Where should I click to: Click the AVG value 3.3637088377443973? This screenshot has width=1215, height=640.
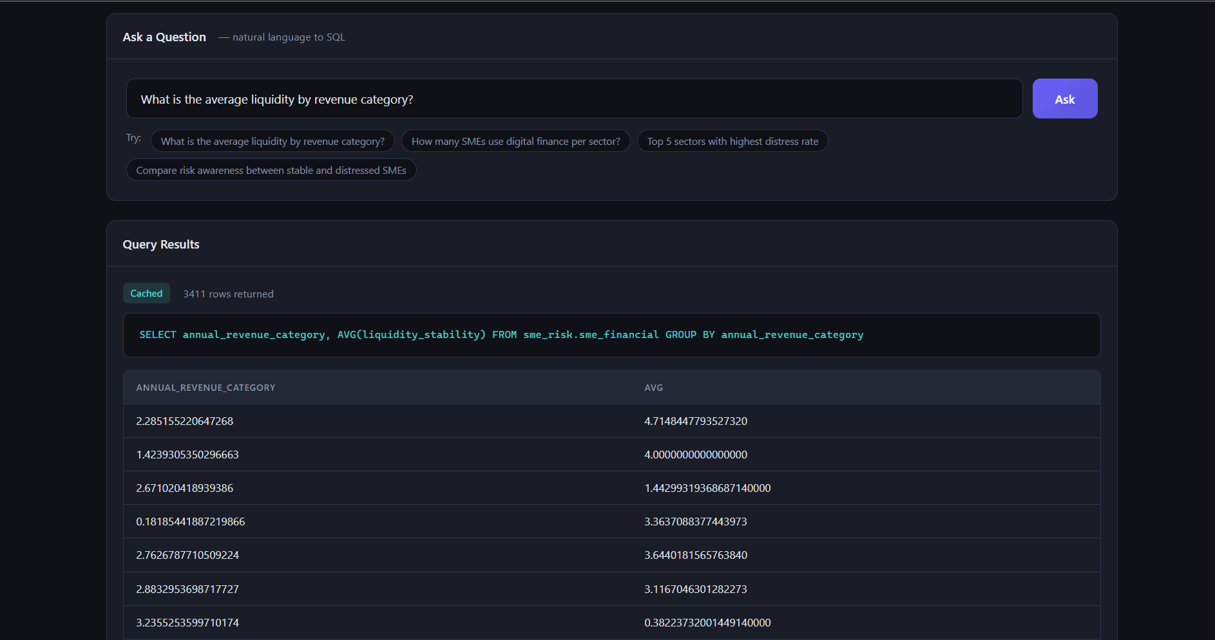tap(696, 522)
